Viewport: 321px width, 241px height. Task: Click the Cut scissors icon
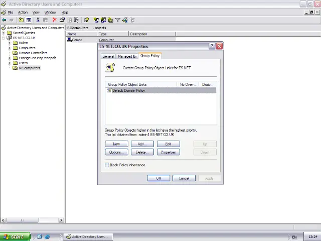[x=38, y=20]
